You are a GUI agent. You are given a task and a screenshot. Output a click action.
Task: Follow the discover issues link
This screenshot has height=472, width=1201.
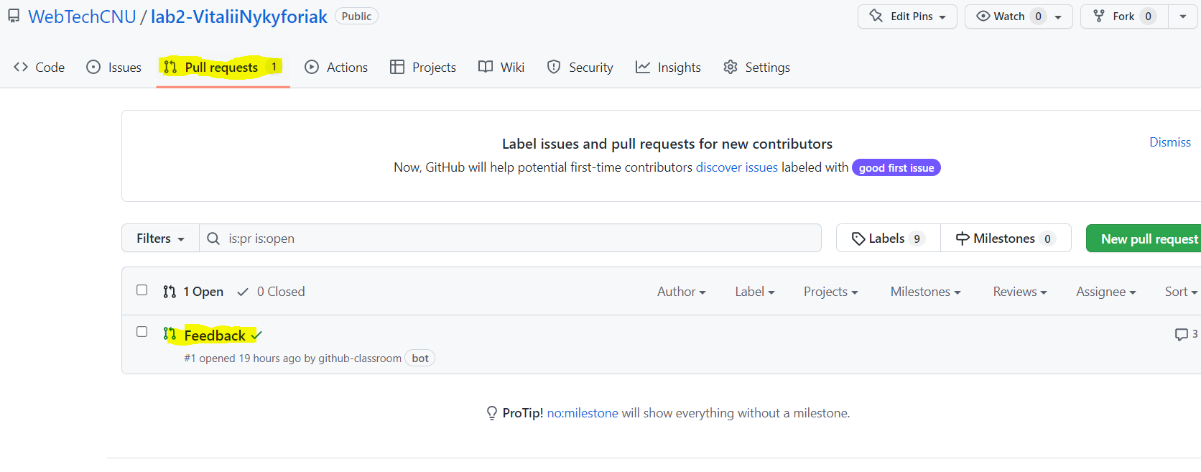tap(737, 167)
